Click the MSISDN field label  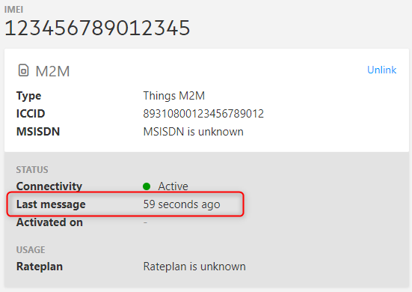[38, 132]
